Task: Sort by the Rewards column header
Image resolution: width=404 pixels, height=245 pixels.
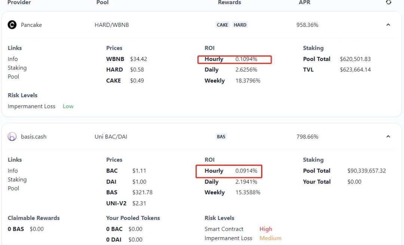Action: 229,3
